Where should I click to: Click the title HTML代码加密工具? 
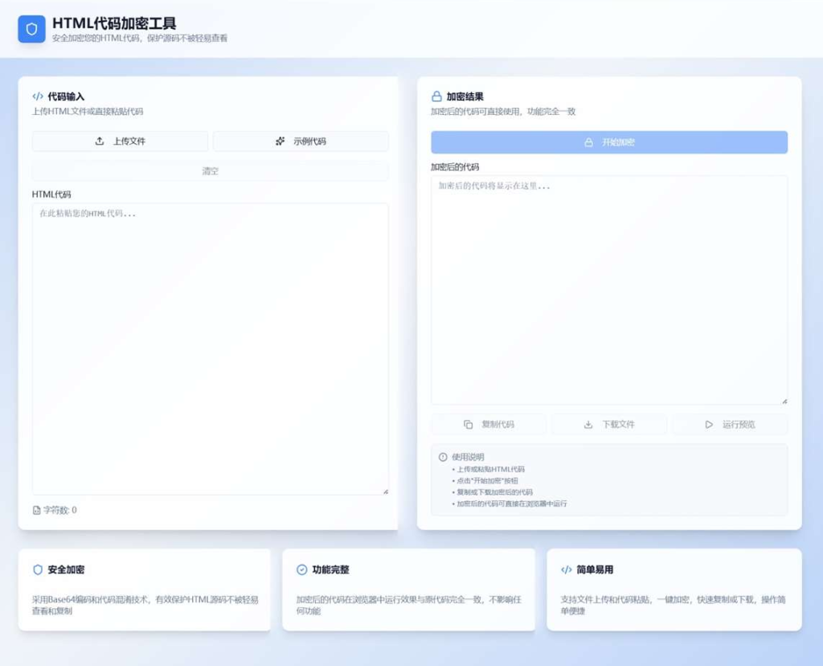[x=114, y=23]
